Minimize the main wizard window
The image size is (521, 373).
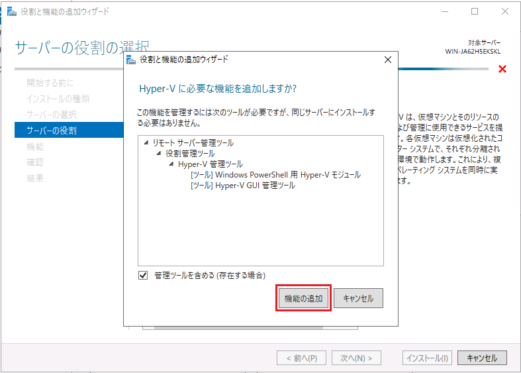tap(445, 11)
